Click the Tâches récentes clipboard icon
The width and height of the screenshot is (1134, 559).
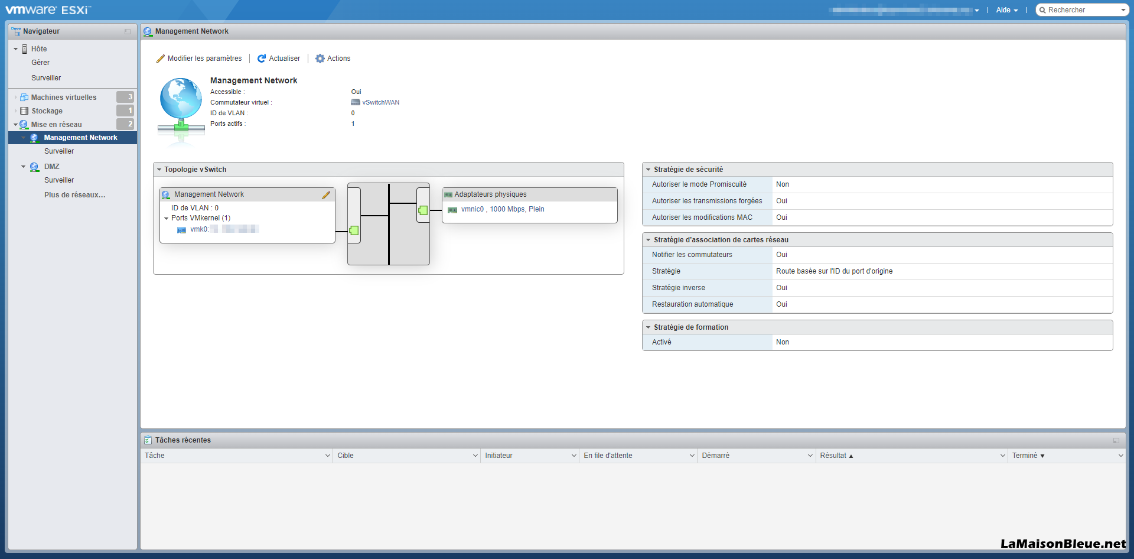pos(148,440)
